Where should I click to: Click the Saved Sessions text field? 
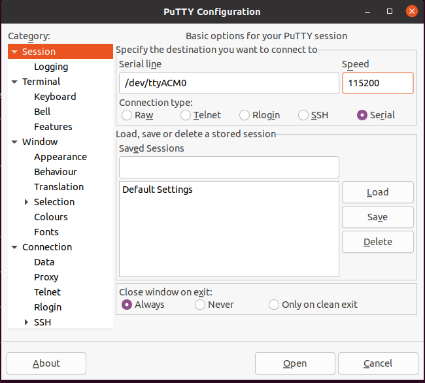coord(229,167)
